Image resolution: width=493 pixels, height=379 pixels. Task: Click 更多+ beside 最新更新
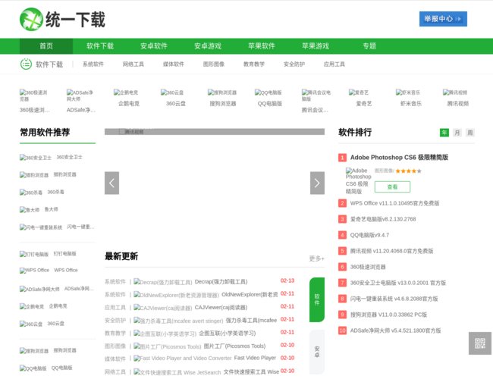click(x=316, y=258)
